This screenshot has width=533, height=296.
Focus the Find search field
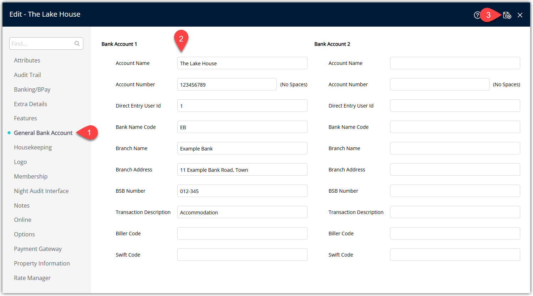[46, 44]
